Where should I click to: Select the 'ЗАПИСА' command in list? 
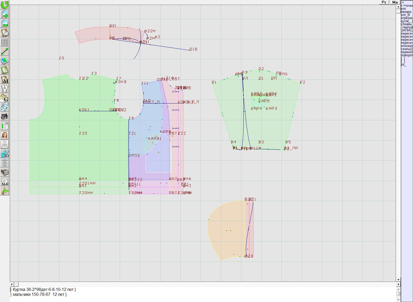click(x=407, y=30)
